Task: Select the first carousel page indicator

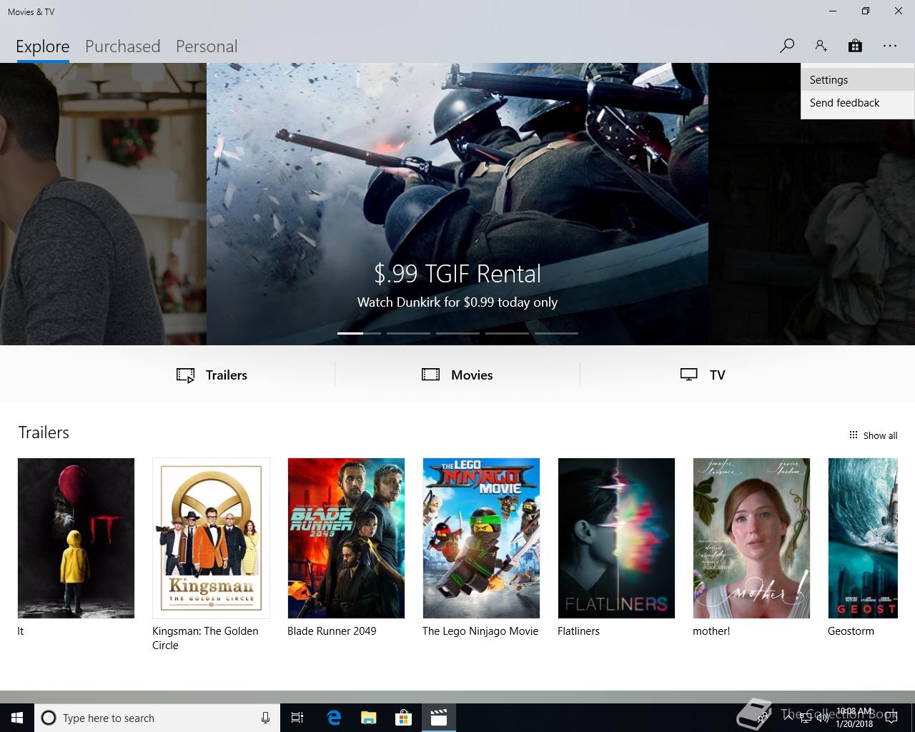Action: pos(359,333)
